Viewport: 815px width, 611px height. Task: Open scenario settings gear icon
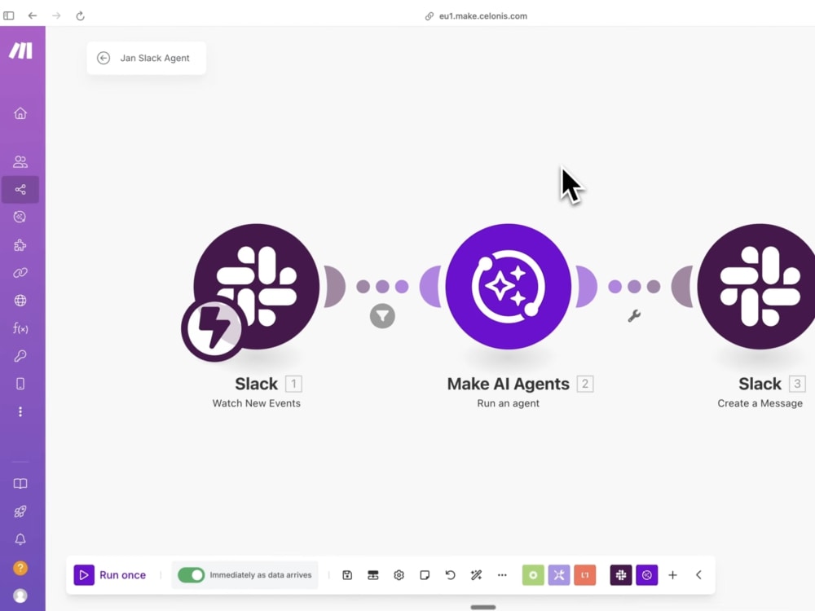[399, 575]
